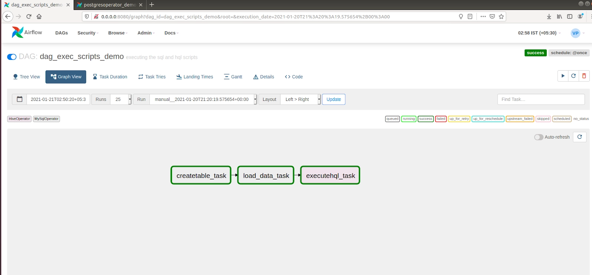This screenshot has width=592, height=275.
Task: Toggle the success status filter
Action: pos(425,119)
